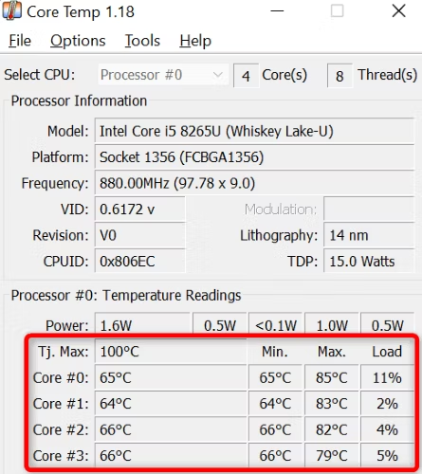Viewport: 422px width, 474px height.
Task: Click the Tj. Max 100°C field
Action: [171, 352]
